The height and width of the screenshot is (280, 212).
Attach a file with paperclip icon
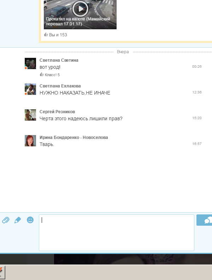tap(5, 220)
